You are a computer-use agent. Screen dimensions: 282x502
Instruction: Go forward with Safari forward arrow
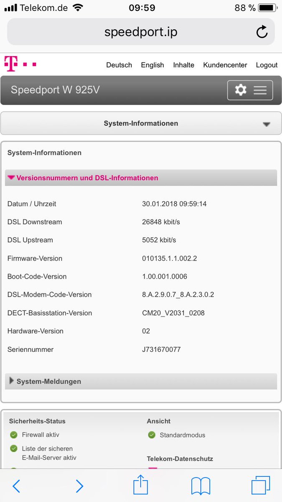pos(79,486)
